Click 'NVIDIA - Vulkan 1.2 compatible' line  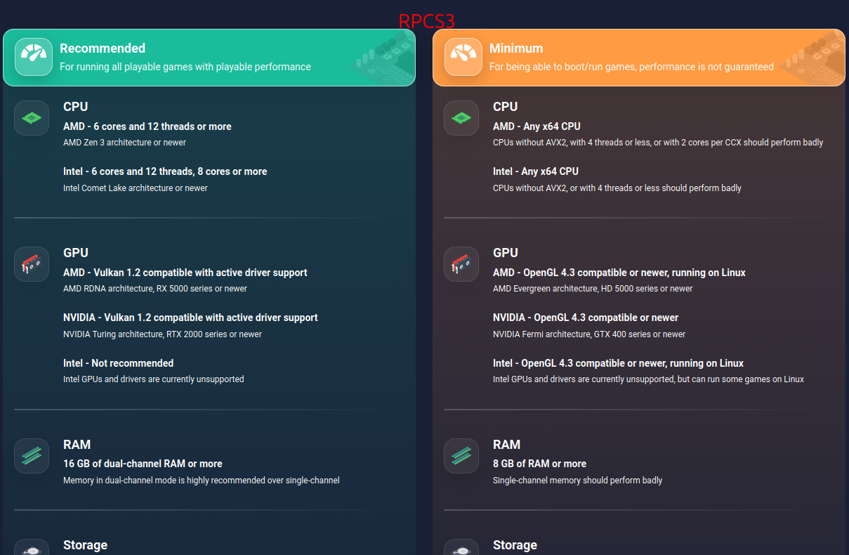click(190, 318)
